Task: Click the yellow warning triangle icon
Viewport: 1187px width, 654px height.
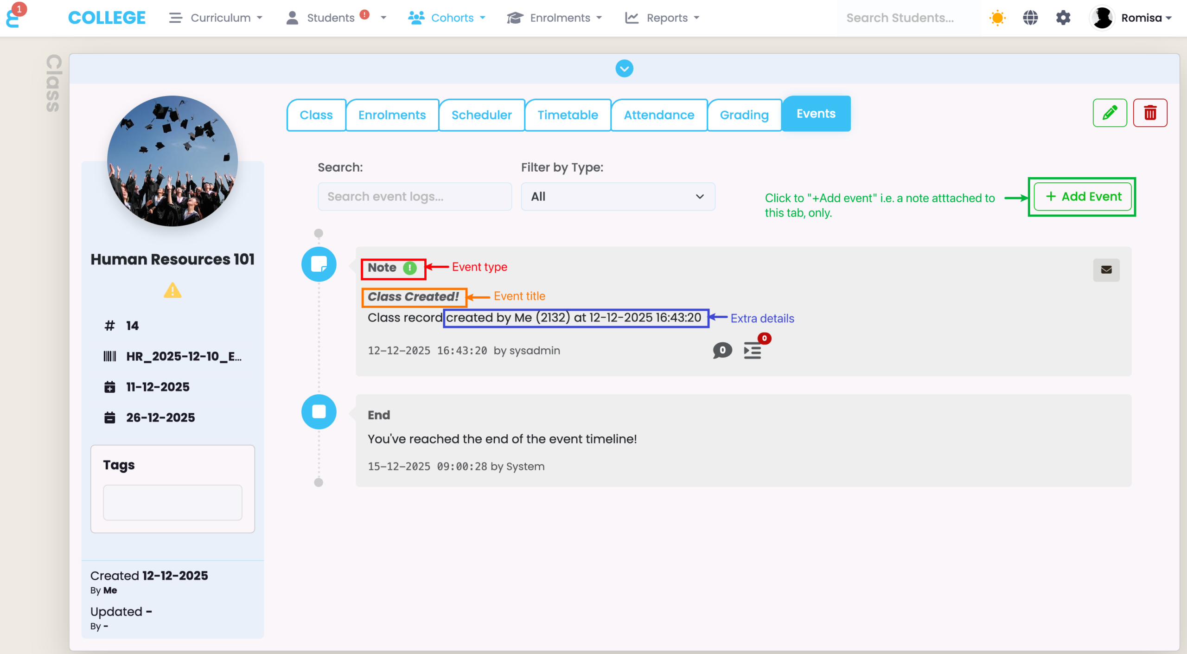Action: click(x=172, y=291)
